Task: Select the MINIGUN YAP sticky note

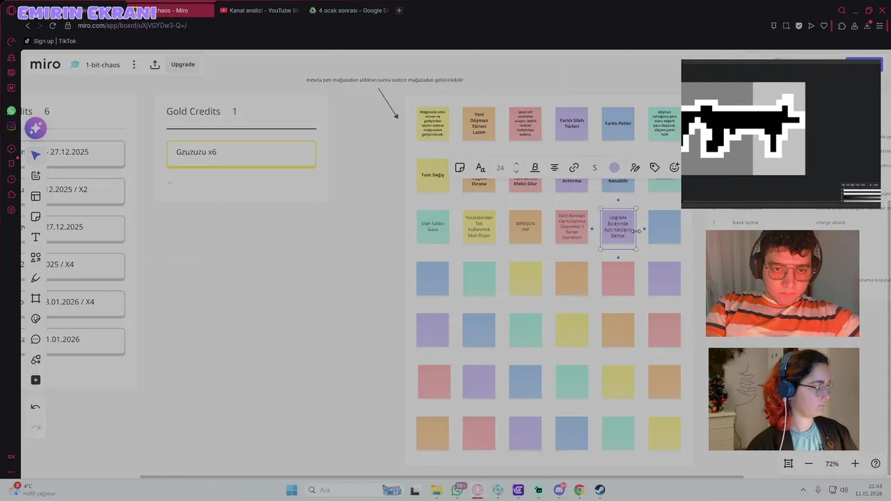Action: [525, 227]
